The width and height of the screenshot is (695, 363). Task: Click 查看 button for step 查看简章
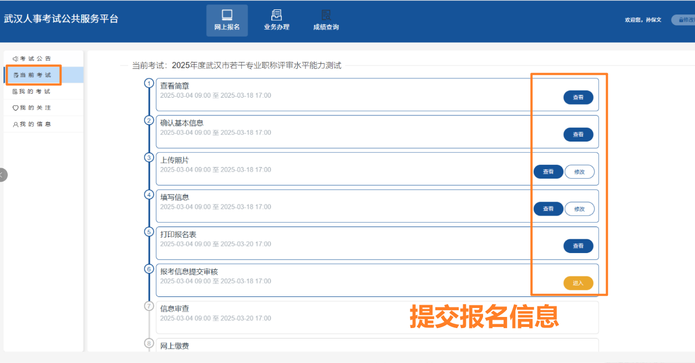point(579,97)
